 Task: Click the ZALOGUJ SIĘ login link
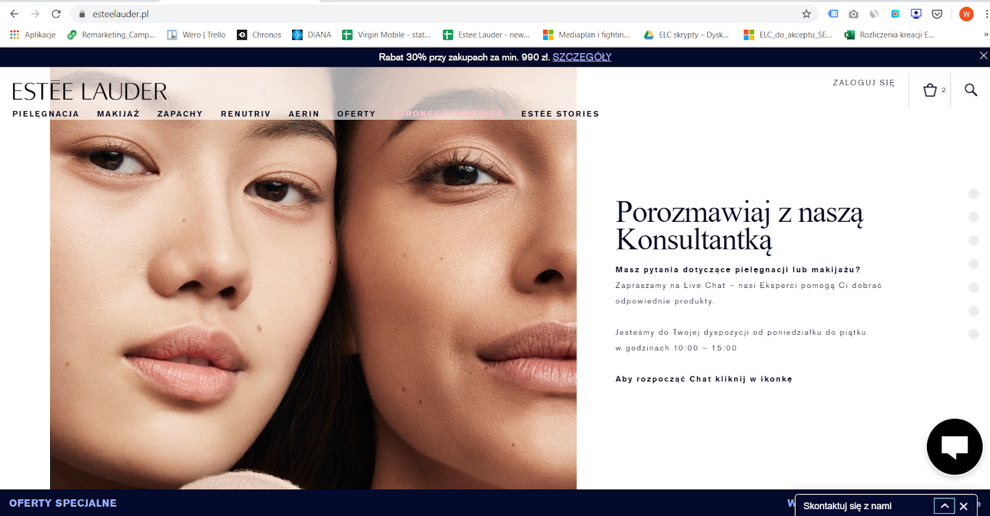(x=864, y=83)
